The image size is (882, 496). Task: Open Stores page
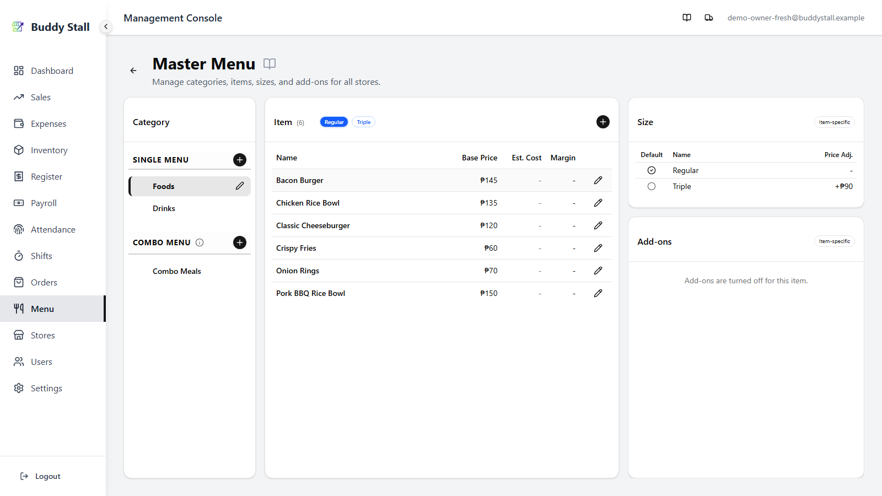tap(52, 335)
